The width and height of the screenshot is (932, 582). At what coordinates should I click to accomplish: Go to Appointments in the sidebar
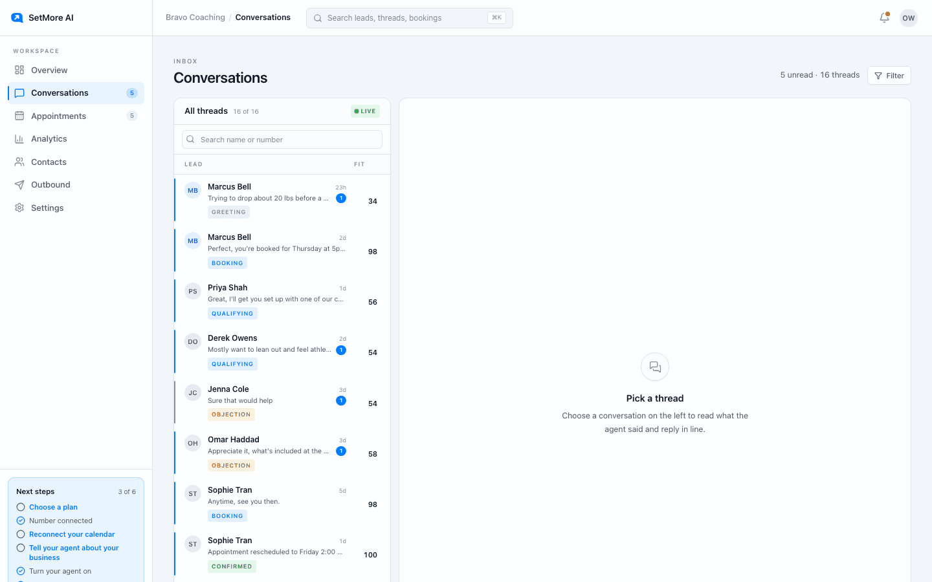coord(76,116)
